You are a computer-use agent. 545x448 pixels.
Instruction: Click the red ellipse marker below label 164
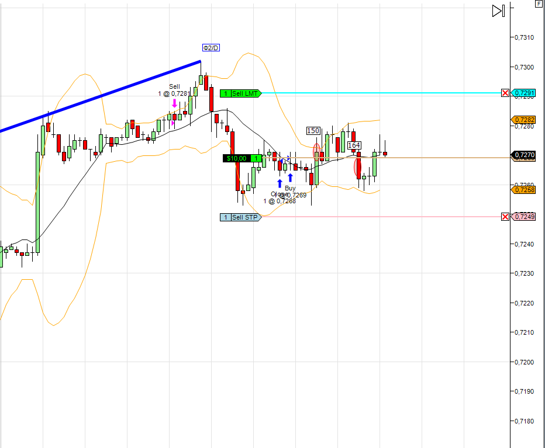pos(357,166)
